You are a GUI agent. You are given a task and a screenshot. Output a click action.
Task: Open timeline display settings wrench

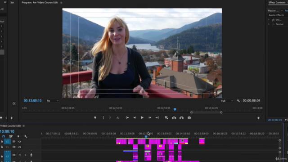click(x=26, y=136)
